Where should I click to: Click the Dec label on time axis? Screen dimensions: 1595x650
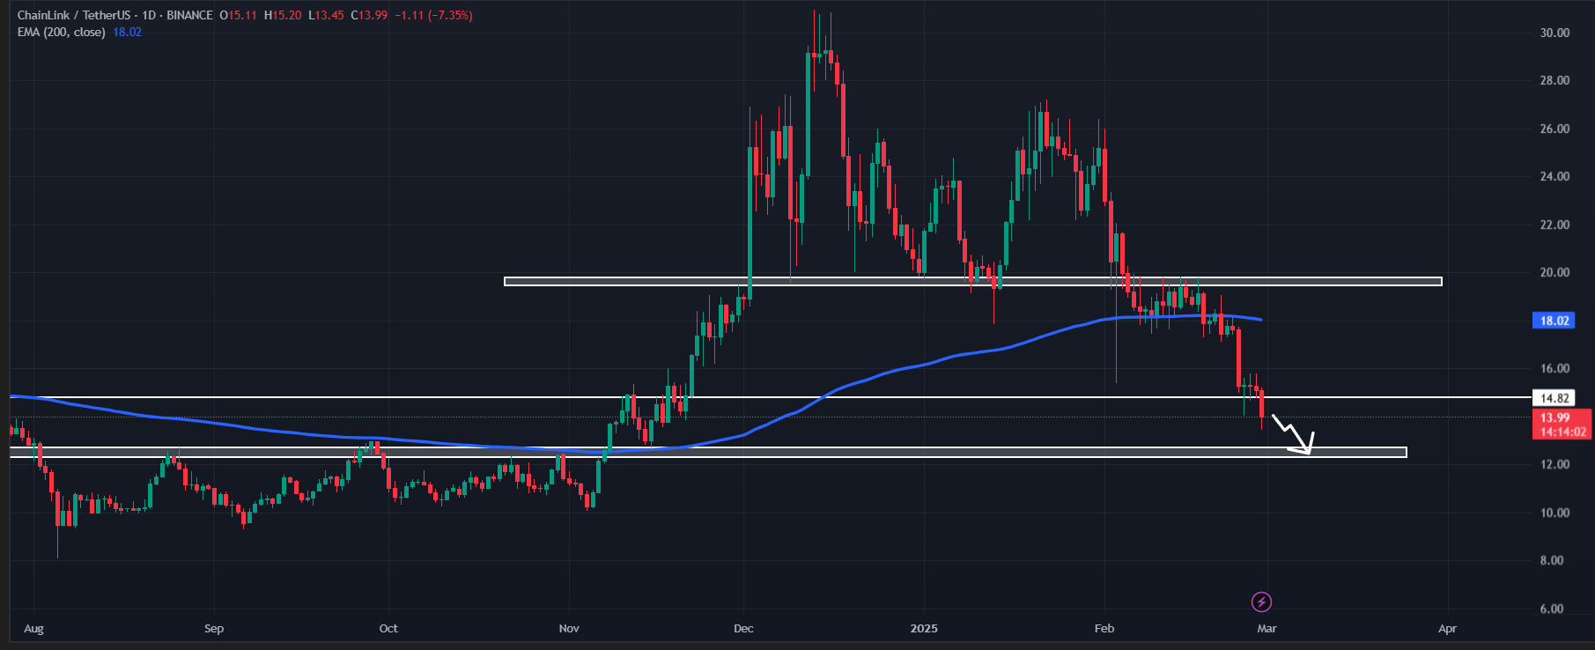(743, 628)
